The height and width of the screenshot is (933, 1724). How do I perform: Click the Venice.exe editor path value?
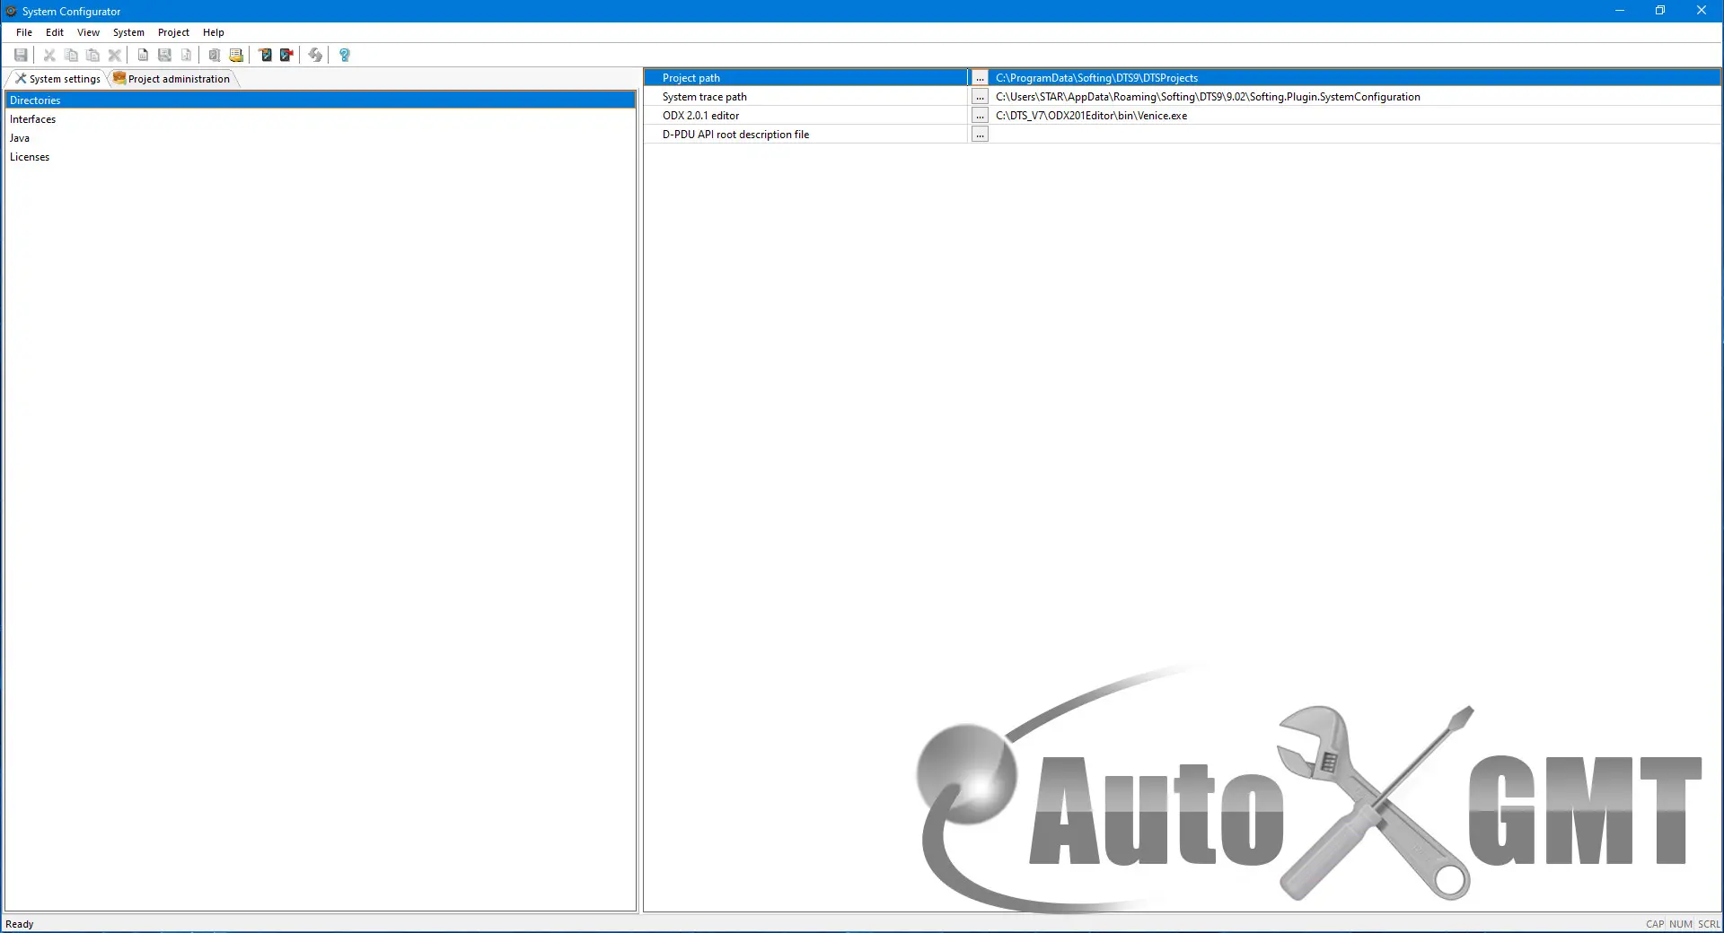[x=1356, y=116]
